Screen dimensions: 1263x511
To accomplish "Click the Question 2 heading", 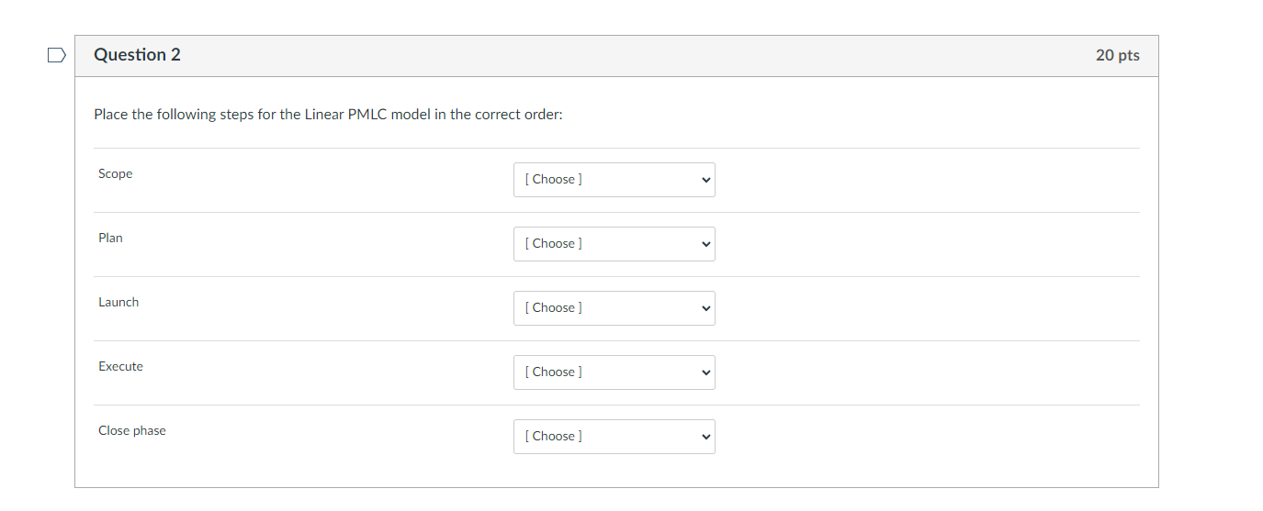I will 137,55.
